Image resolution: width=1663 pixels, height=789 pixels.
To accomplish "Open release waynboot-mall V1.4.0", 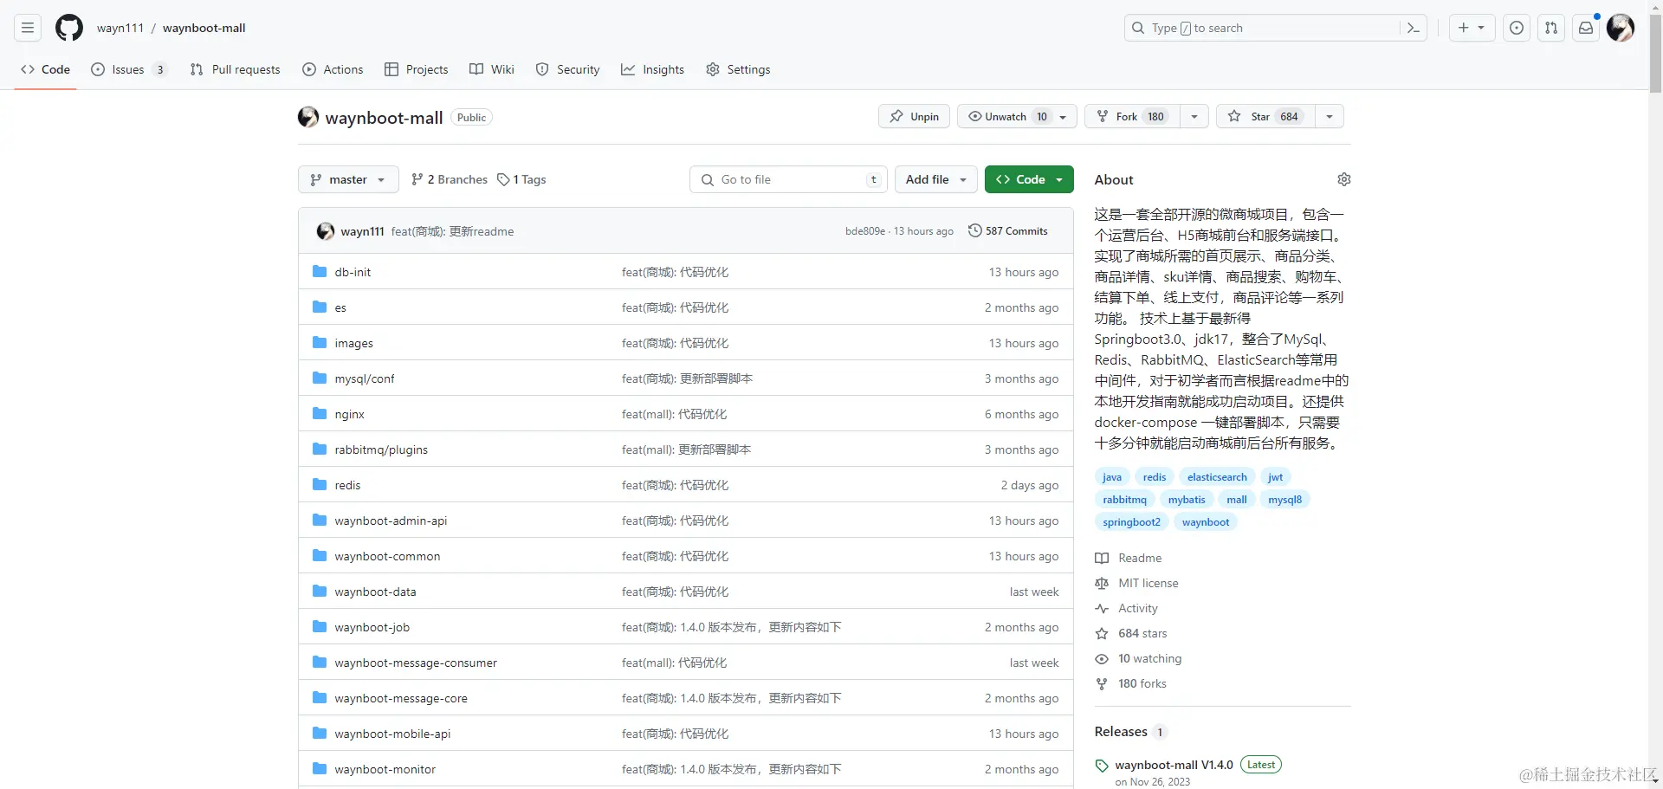I will [1174, 765].
